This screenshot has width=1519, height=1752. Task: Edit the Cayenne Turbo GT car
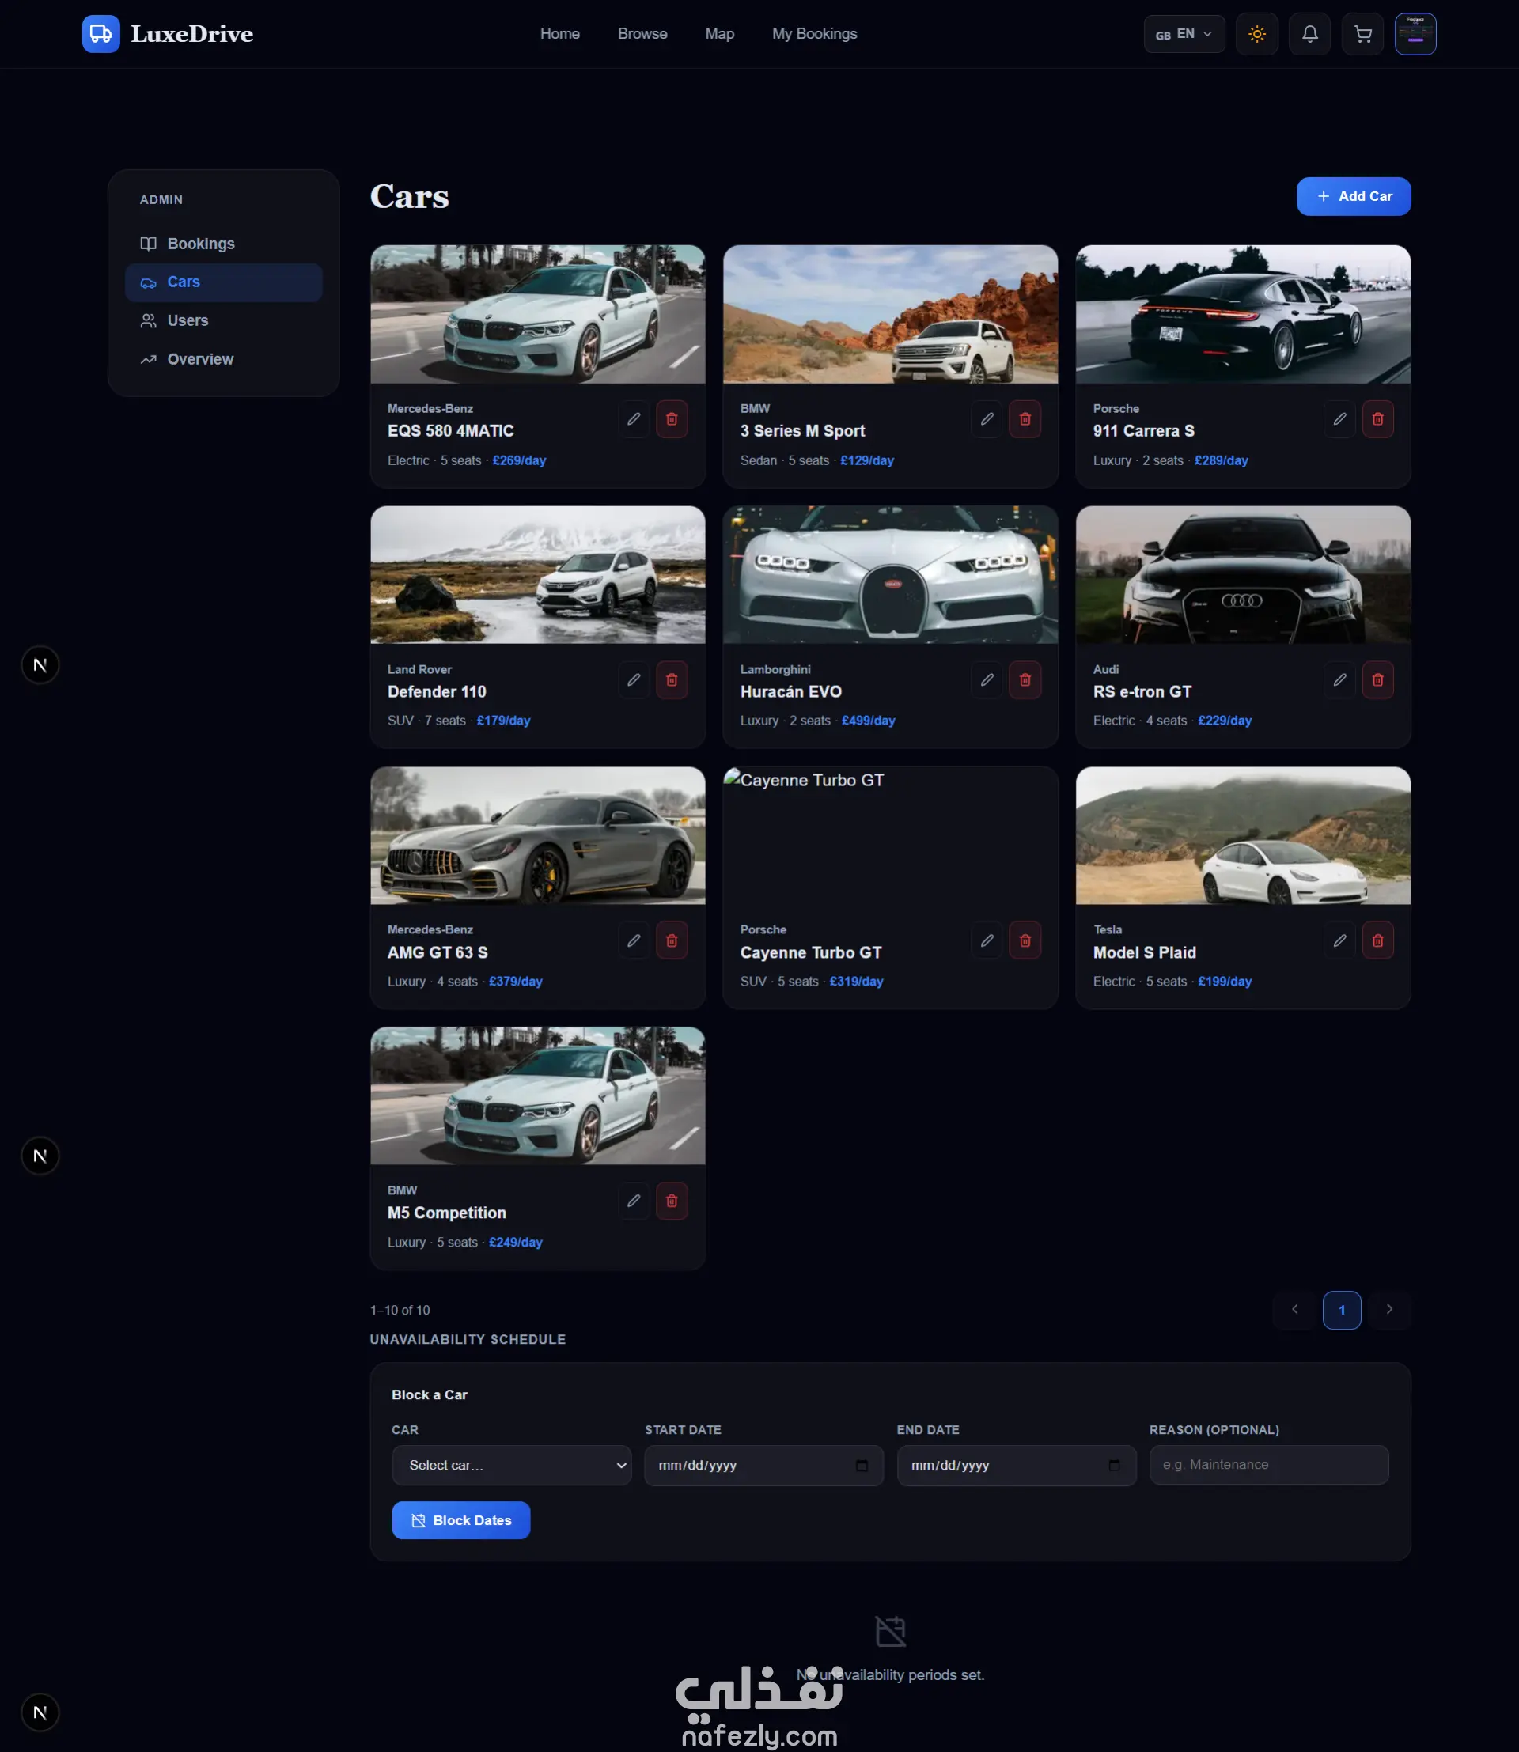coord(987,940)
